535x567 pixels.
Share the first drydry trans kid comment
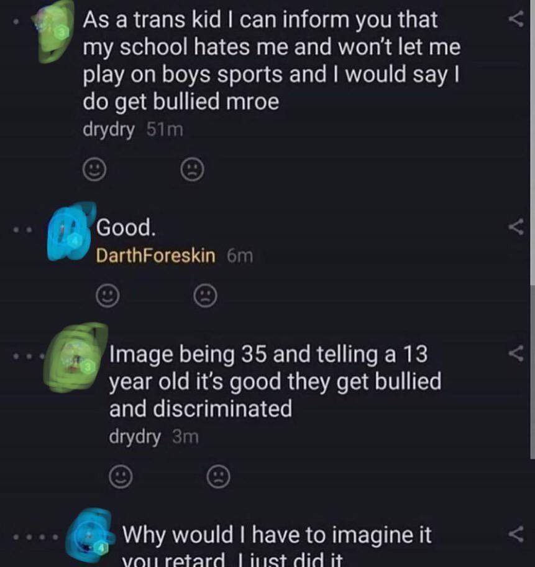click(x=516, y=19)
